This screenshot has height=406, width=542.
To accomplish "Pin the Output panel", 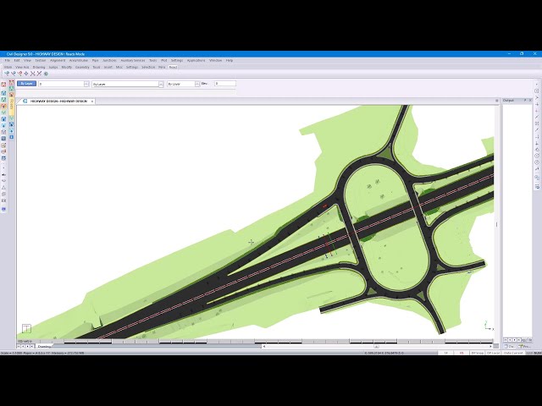I will click(x=525, y=100).
